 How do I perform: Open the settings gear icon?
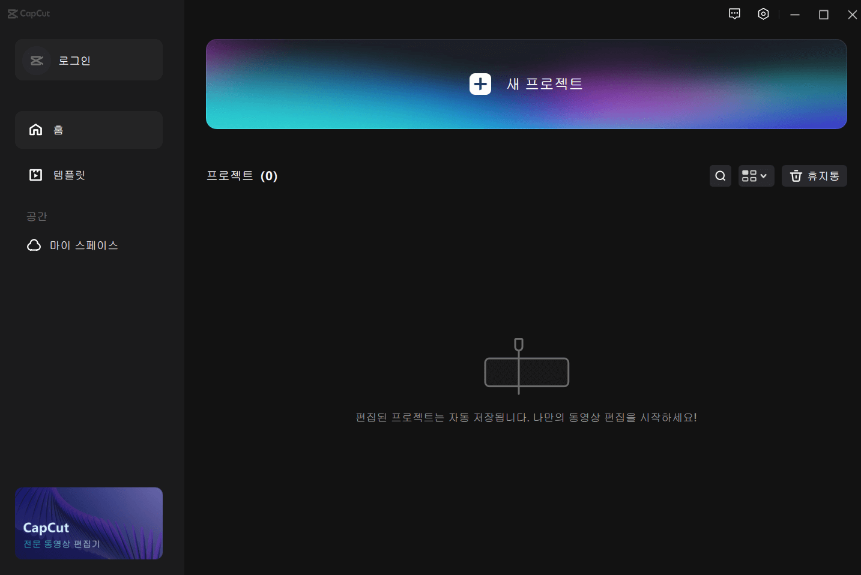point(763,14)
